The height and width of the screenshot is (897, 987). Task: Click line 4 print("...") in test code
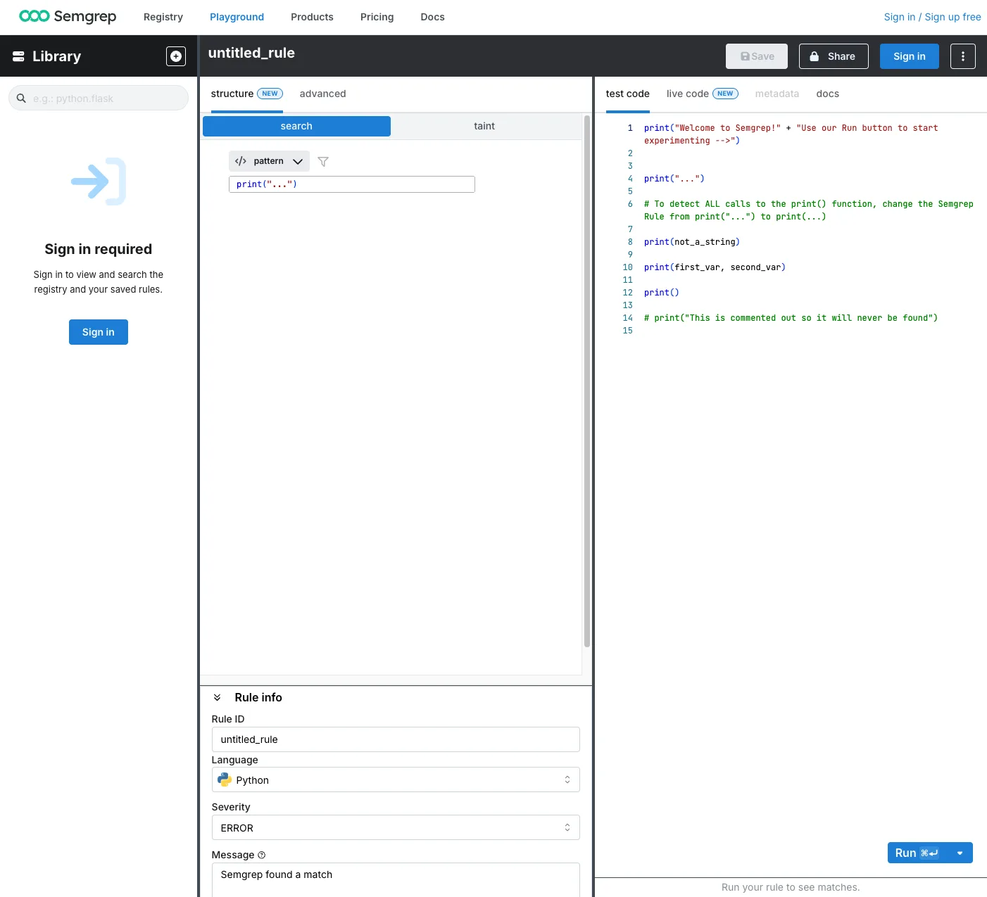tap(674, 179)
